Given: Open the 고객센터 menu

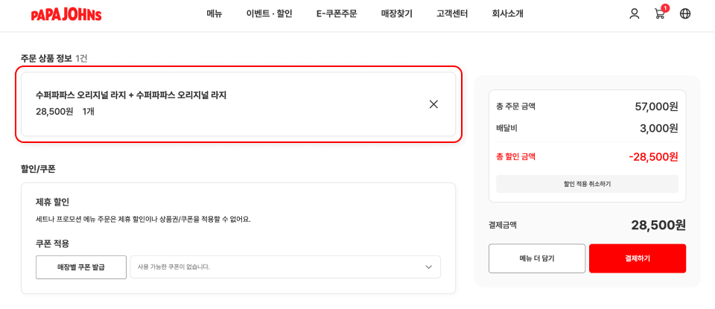Looking at the screenshot, I should [452, 13].
